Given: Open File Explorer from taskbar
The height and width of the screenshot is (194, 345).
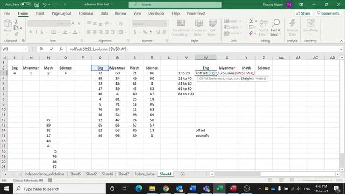Looking at the screenshot, I should 152,189.
